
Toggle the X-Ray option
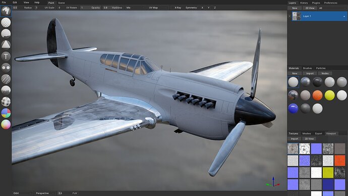click(178, 8)
